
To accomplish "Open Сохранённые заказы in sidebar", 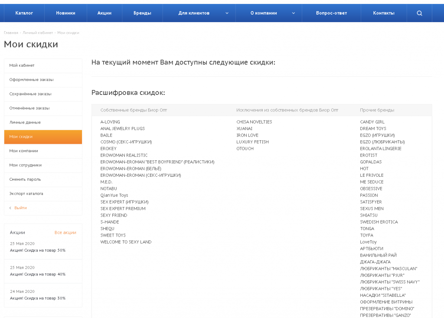I will pos(43,94).
